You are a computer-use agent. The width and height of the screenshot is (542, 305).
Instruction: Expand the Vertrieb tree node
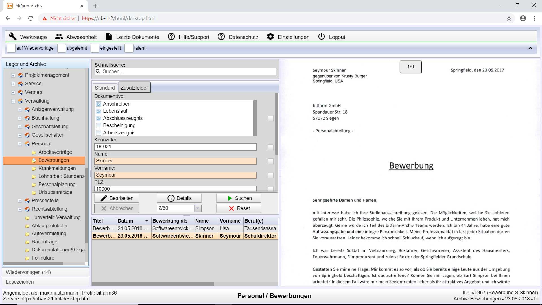(x=13, y=93)
